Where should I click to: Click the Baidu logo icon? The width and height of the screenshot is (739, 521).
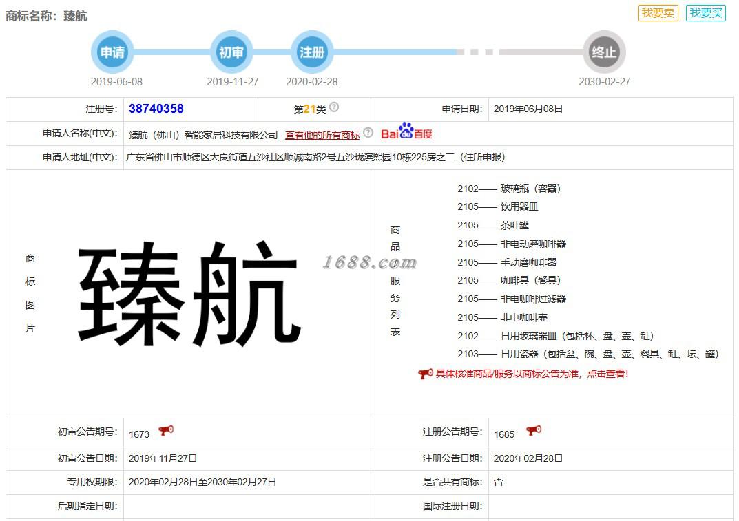click(406, 132)
